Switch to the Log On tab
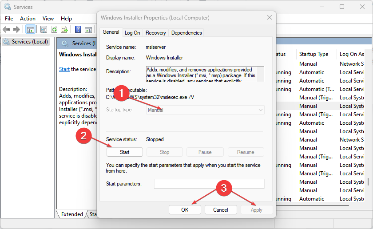Viewport: 373px width, 229px height. 132,33
